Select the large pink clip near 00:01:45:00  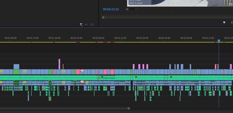[x=78, y=72]
